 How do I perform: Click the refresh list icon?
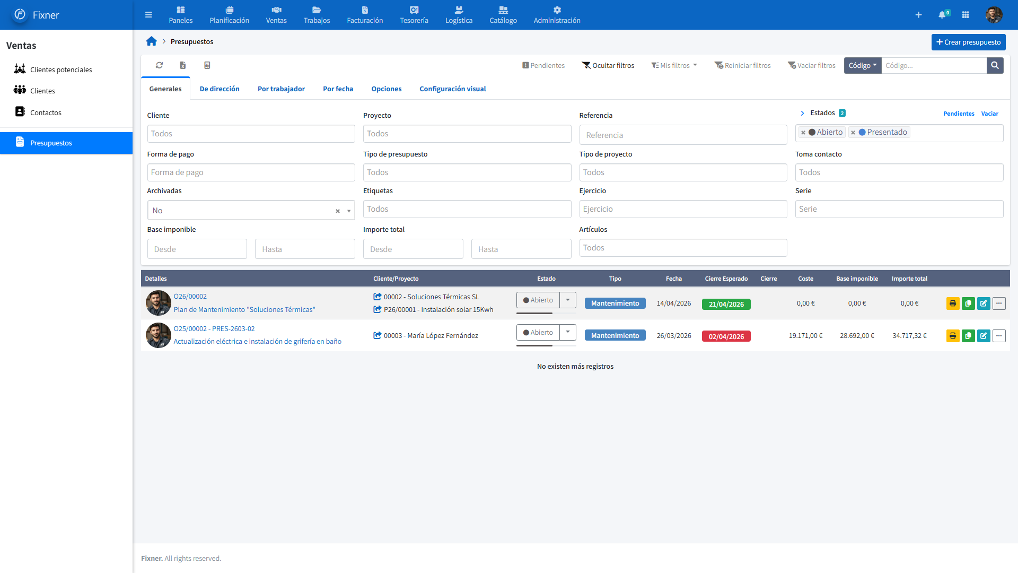tap(159, 65)
